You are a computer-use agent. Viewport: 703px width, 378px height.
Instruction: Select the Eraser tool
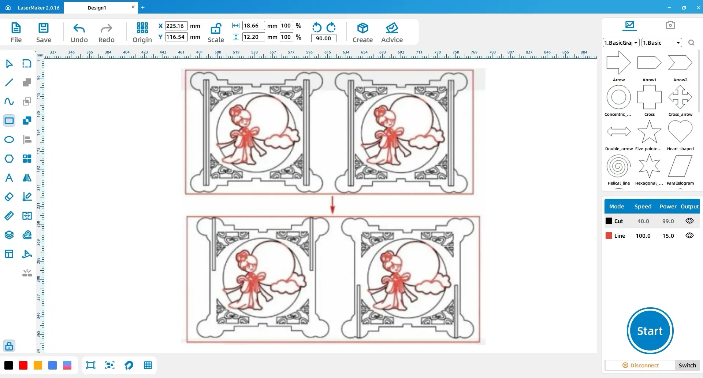[x=9, y=197]
